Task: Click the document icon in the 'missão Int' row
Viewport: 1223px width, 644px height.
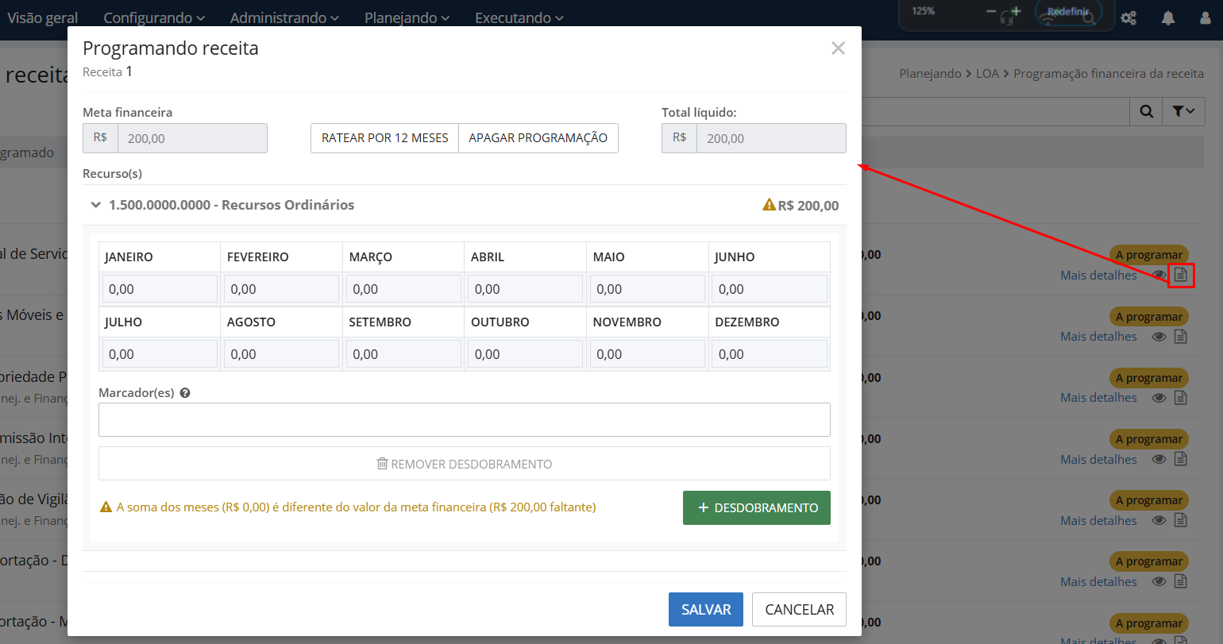Action: [x=1181, y=459]
